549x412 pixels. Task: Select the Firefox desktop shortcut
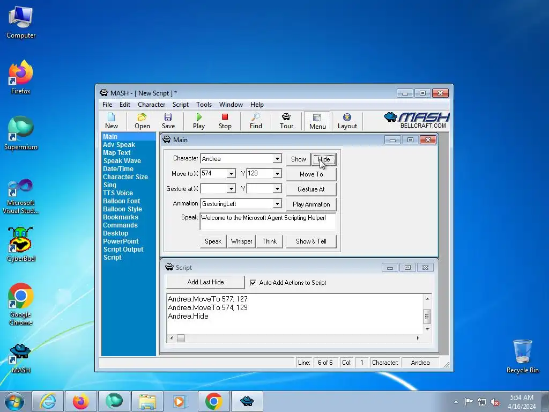21,77
